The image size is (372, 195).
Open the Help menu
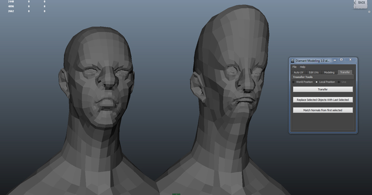click(302, 67)
